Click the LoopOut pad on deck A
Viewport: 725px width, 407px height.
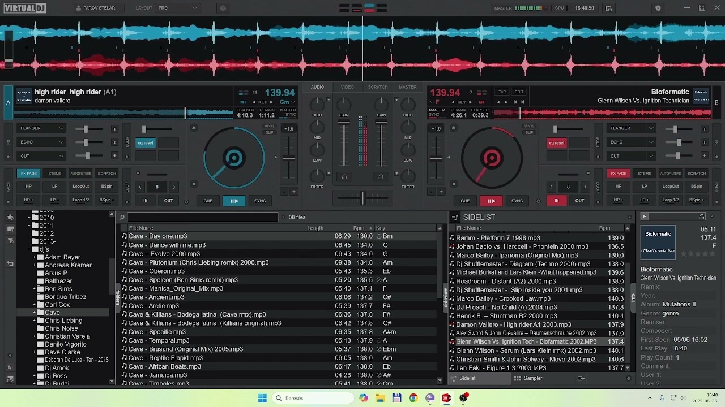point(81,186)
